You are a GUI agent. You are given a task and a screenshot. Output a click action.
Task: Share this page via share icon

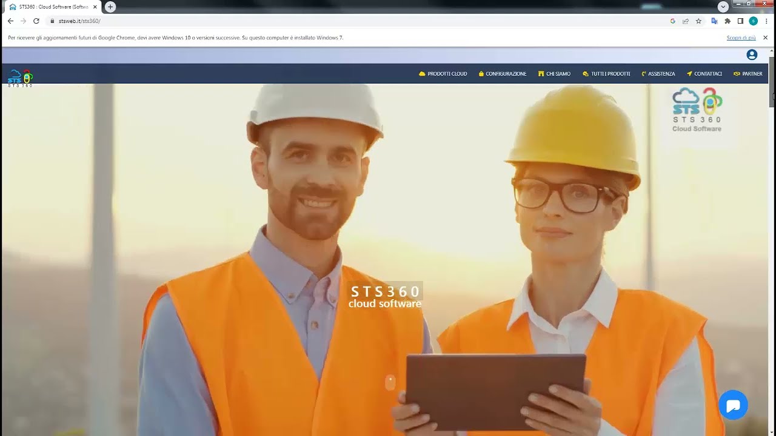click(x=686, y=21)
